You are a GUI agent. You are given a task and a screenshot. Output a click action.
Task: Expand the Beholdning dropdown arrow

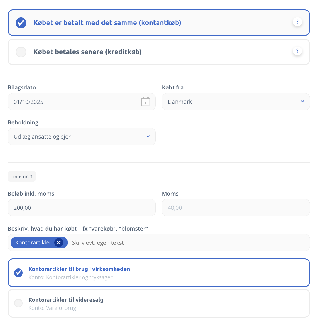click(x=148, y=137)
